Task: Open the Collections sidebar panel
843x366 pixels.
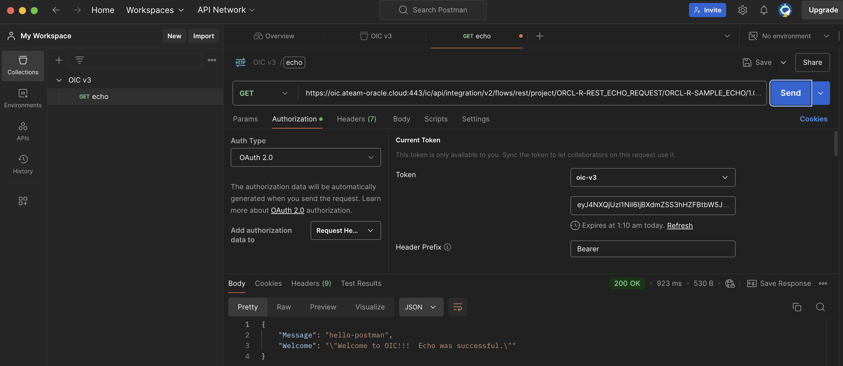Action: (x=23, y=65)
